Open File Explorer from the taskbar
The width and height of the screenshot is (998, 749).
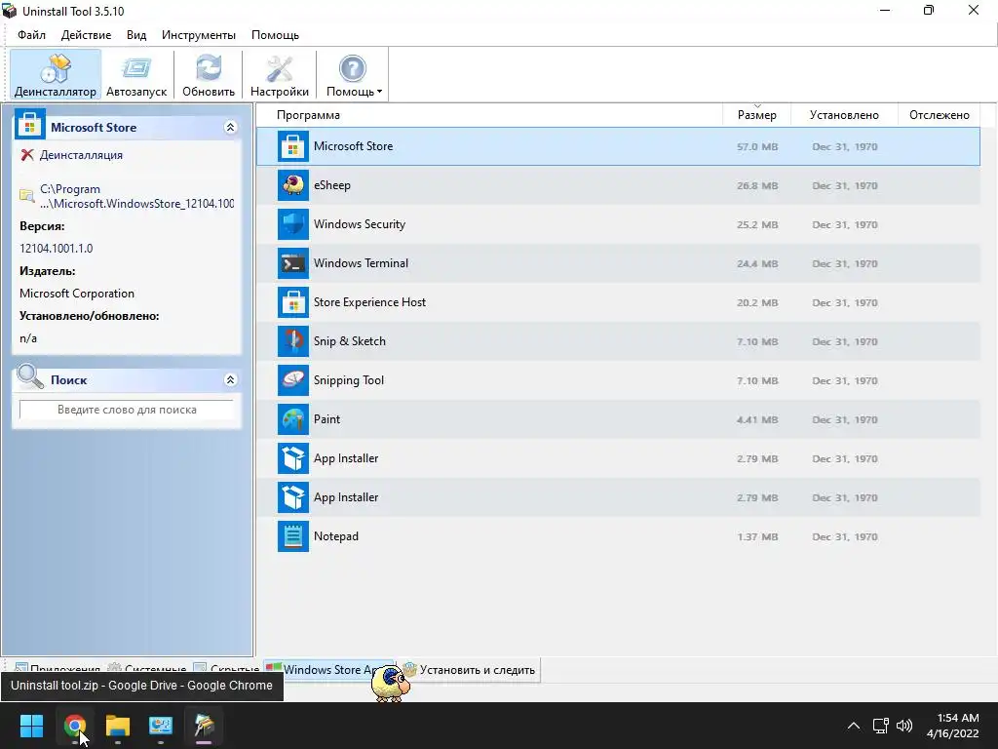(x=118, y=726)
